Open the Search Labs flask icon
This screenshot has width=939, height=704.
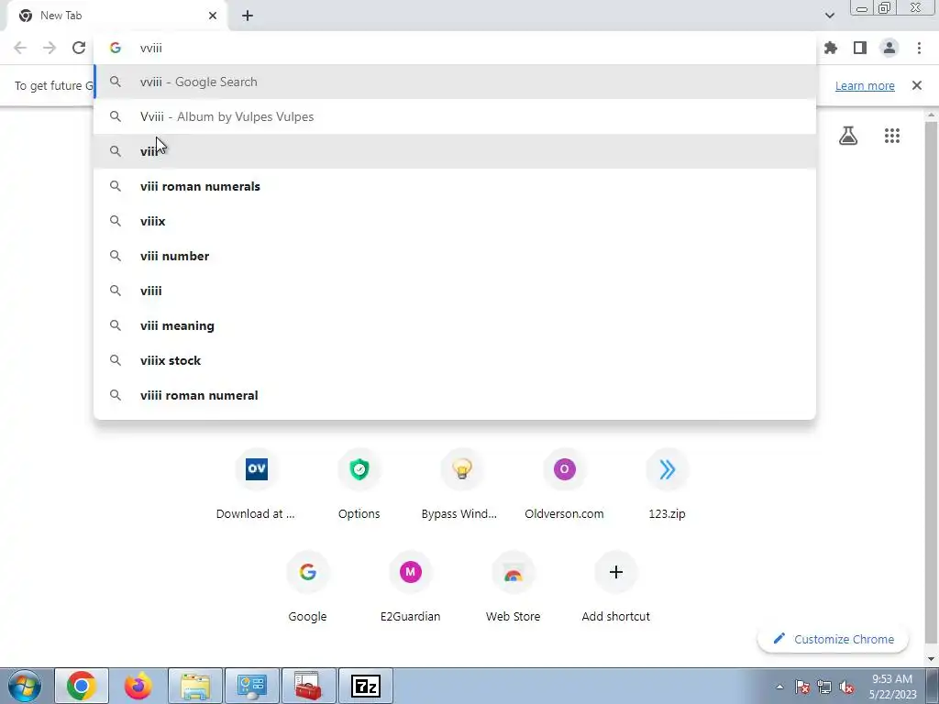coord(848,136)
